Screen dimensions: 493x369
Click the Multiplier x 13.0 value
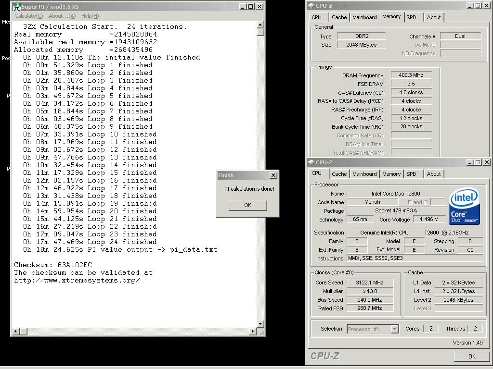370,292
